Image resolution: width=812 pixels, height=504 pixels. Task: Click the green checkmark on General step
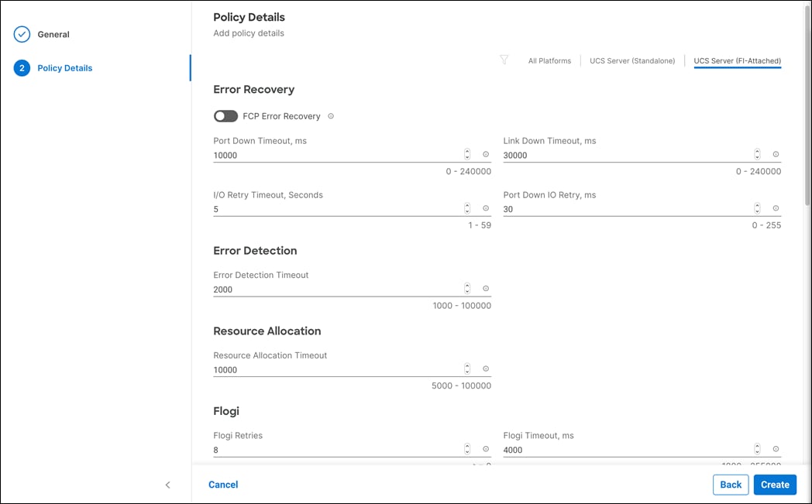coord(22,34)
